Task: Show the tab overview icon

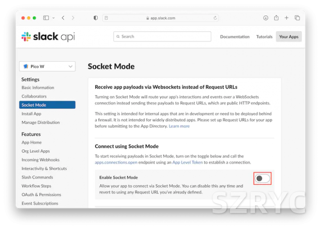Action: point(297,18)
